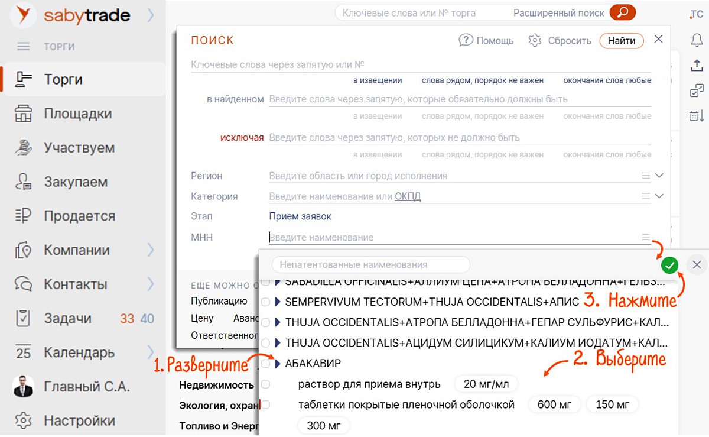Open list icon in Регион field
The width and height of the screenshot is (709, 437).
coord(646,176)
